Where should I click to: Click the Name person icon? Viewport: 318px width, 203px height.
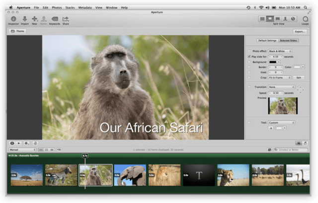pyautogui.click(x=43, y=19)
